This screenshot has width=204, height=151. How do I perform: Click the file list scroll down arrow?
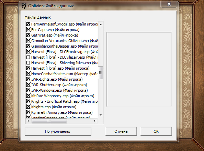[101, 115]
